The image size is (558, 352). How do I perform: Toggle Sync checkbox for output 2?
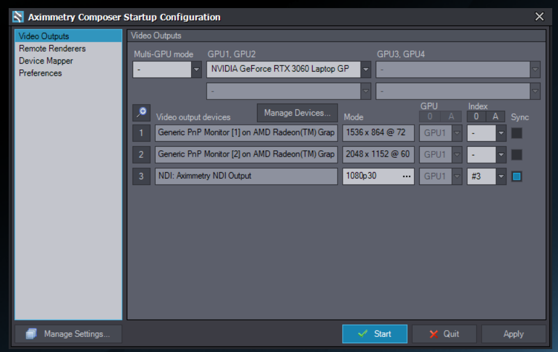coord(517,155)
